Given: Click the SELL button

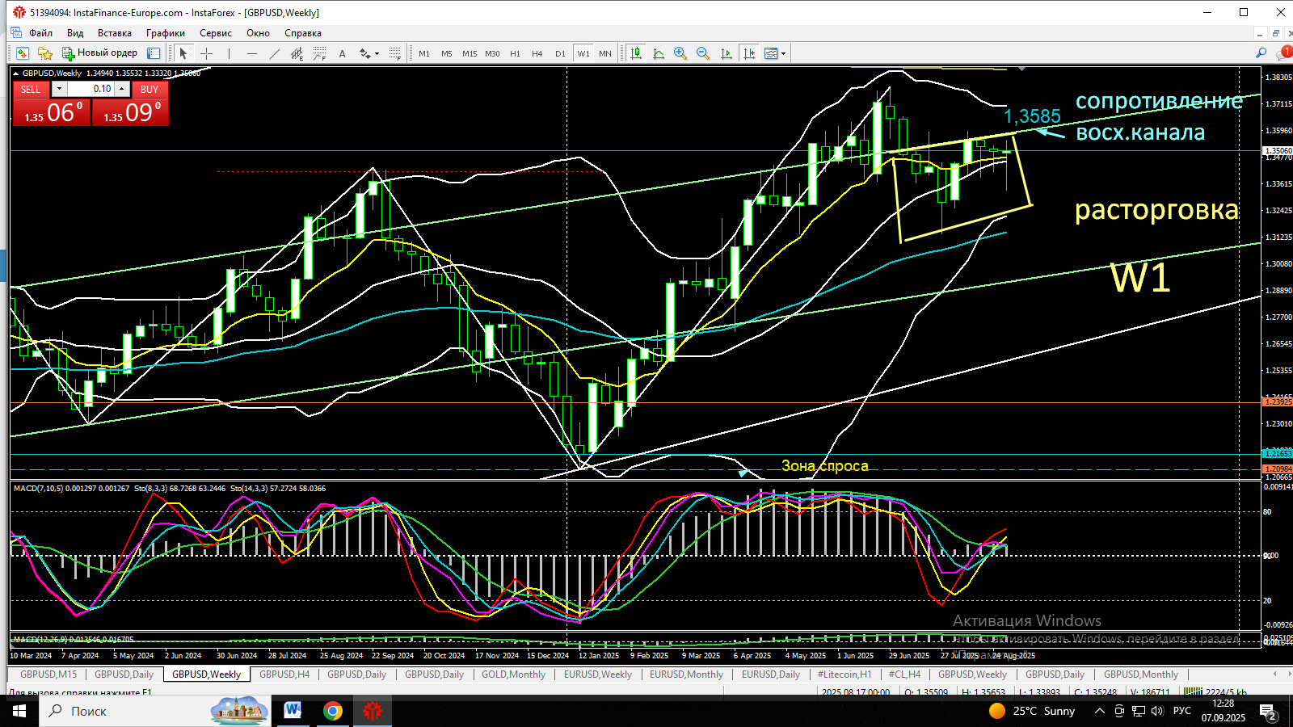Looking at the screenshot, I should coord(31,89).
